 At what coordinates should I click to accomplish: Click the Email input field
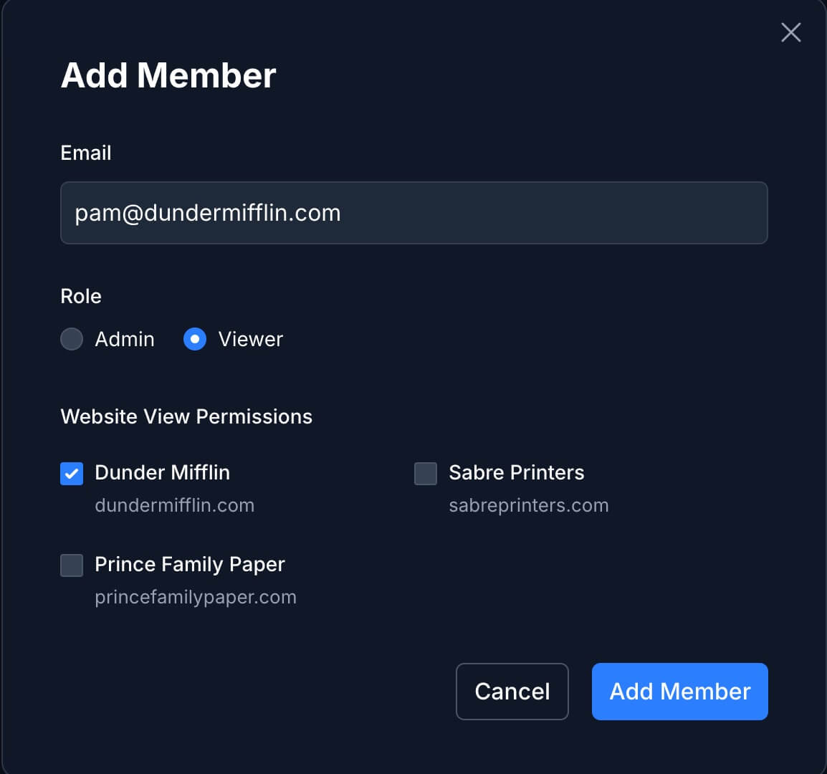[413, 213]
